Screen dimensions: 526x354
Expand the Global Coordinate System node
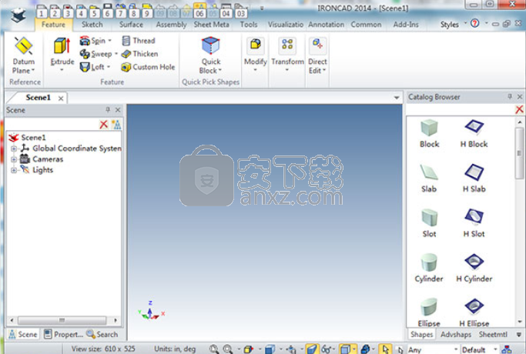click(14, 149)
